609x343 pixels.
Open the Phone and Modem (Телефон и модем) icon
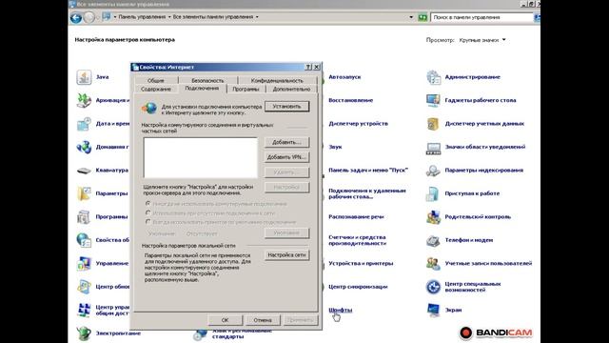(x=434, y=240)
